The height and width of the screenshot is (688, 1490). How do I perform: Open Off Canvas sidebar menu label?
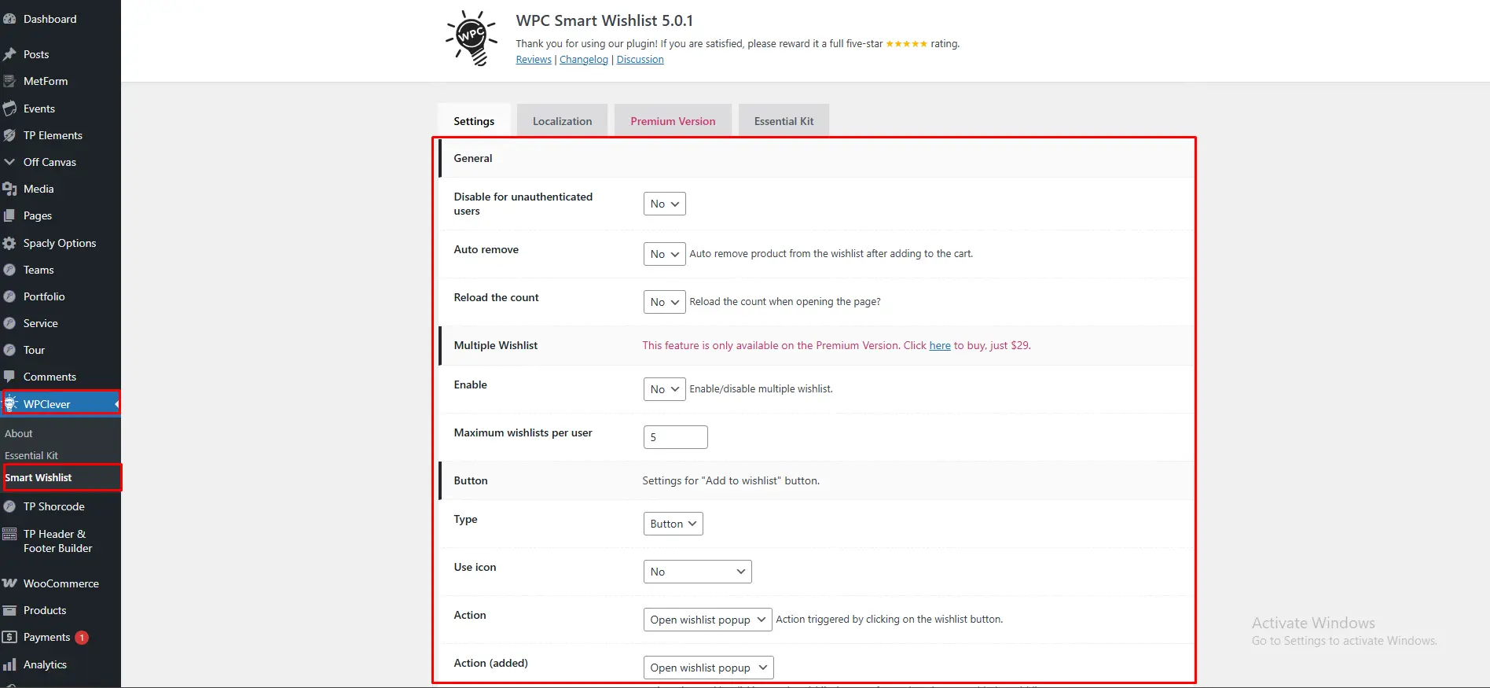[50, 162]
